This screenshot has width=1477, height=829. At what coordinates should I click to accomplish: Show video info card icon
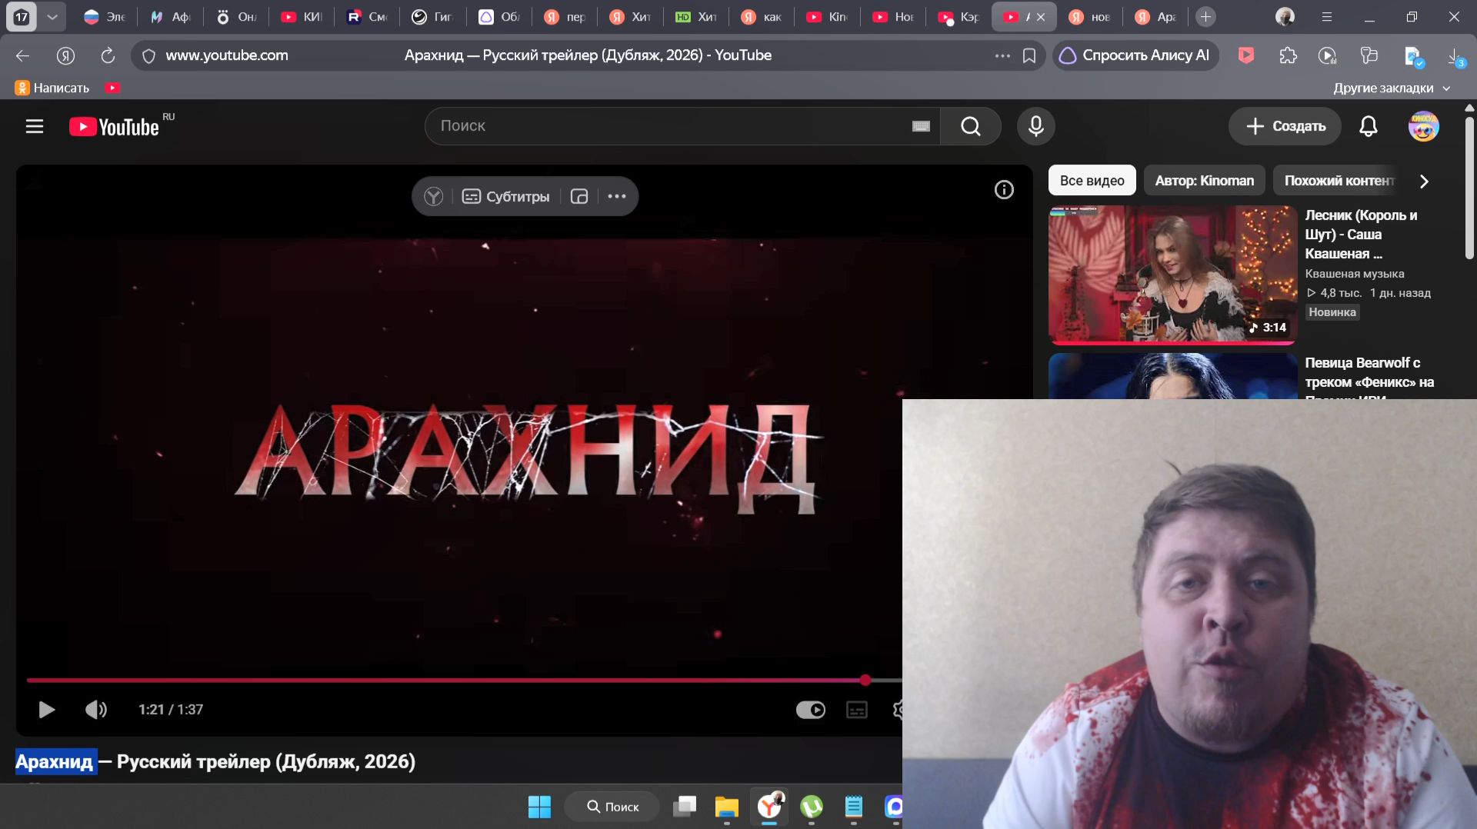1004,190
